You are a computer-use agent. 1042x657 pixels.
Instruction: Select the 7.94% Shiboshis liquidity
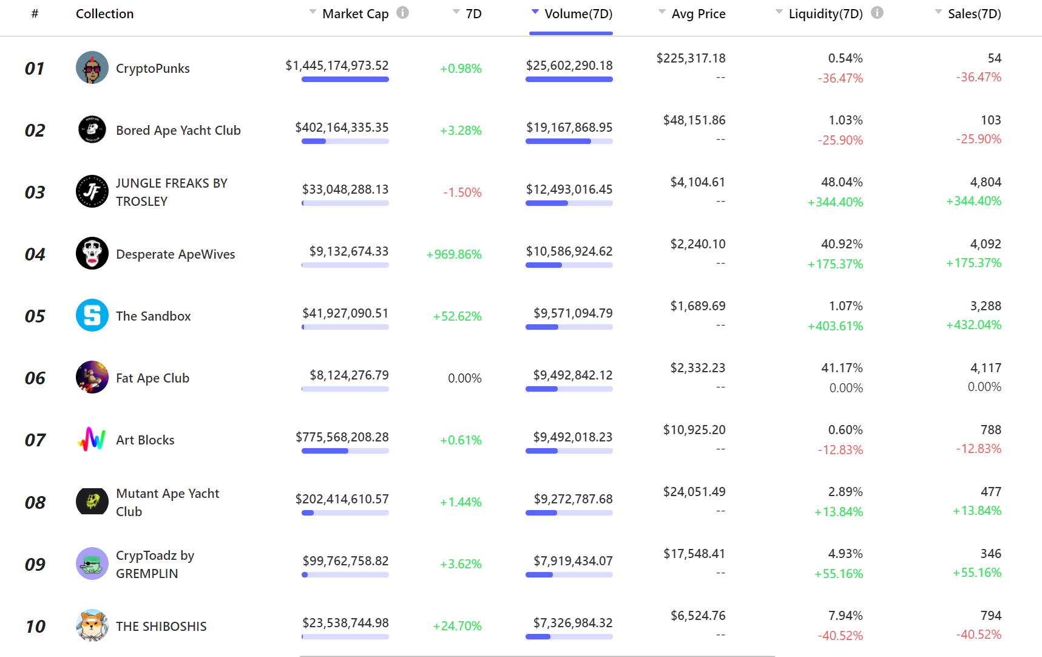pyautogui.click(x=845, y=615)
